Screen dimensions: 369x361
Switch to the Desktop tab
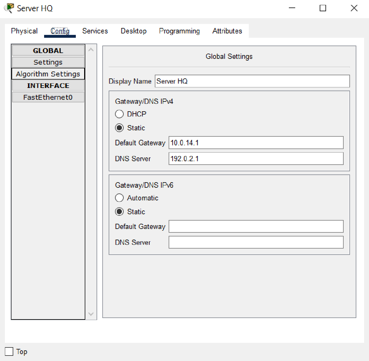tap(133, 31)
